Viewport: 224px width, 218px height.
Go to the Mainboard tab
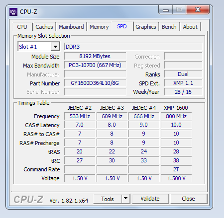pos(71,27)
